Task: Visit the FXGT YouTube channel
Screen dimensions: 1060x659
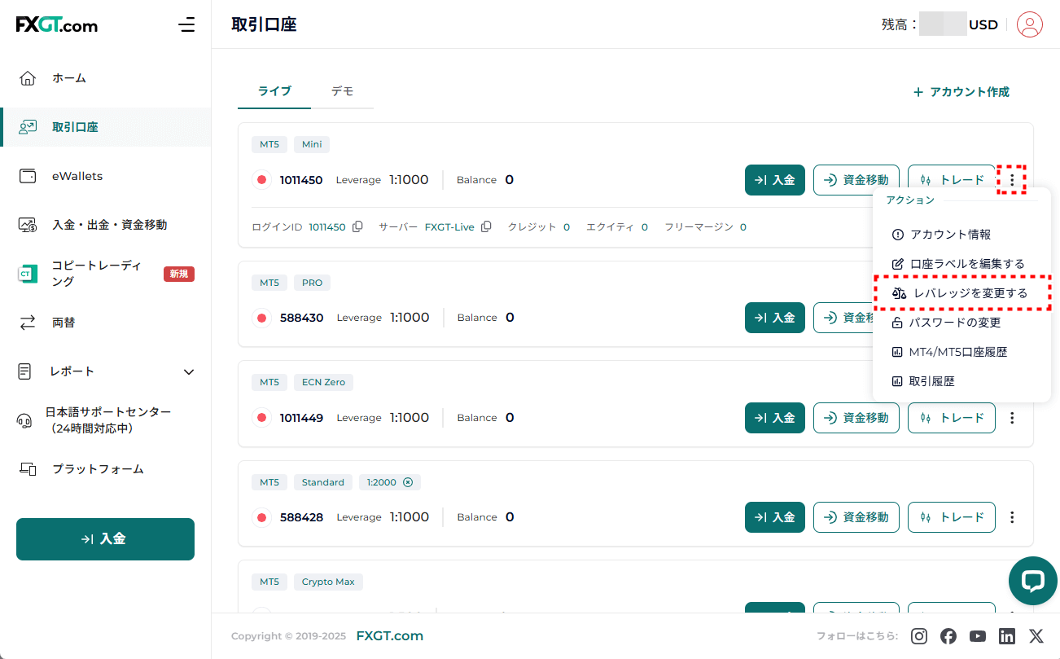Action: (x=978, y=636)
